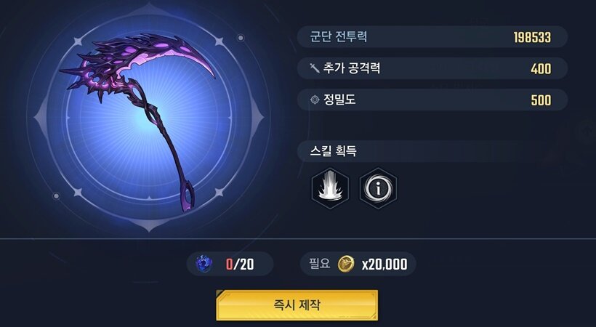The image size is (596, 327).
Task: Click the 필요 x20,000 cost label
Action: tap(358, 264)
